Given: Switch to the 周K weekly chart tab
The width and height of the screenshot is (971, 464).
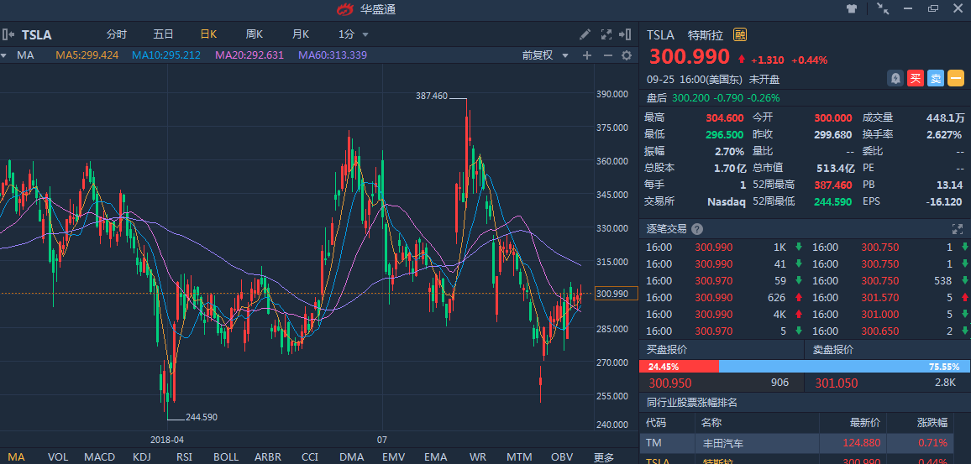Looking at the screenshot, I should (254, 34).
